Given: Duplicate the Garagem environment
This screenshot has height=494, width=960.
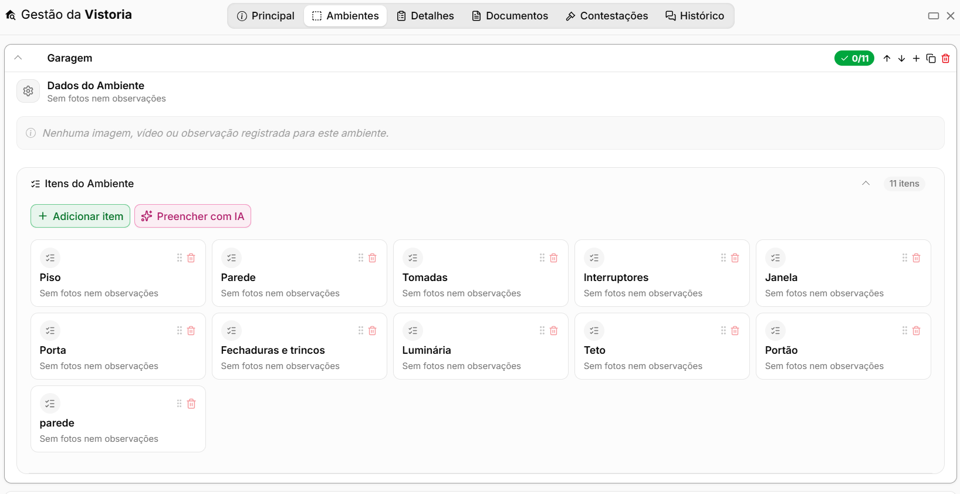Looking at the screenshot, I should tap(931, 58).
